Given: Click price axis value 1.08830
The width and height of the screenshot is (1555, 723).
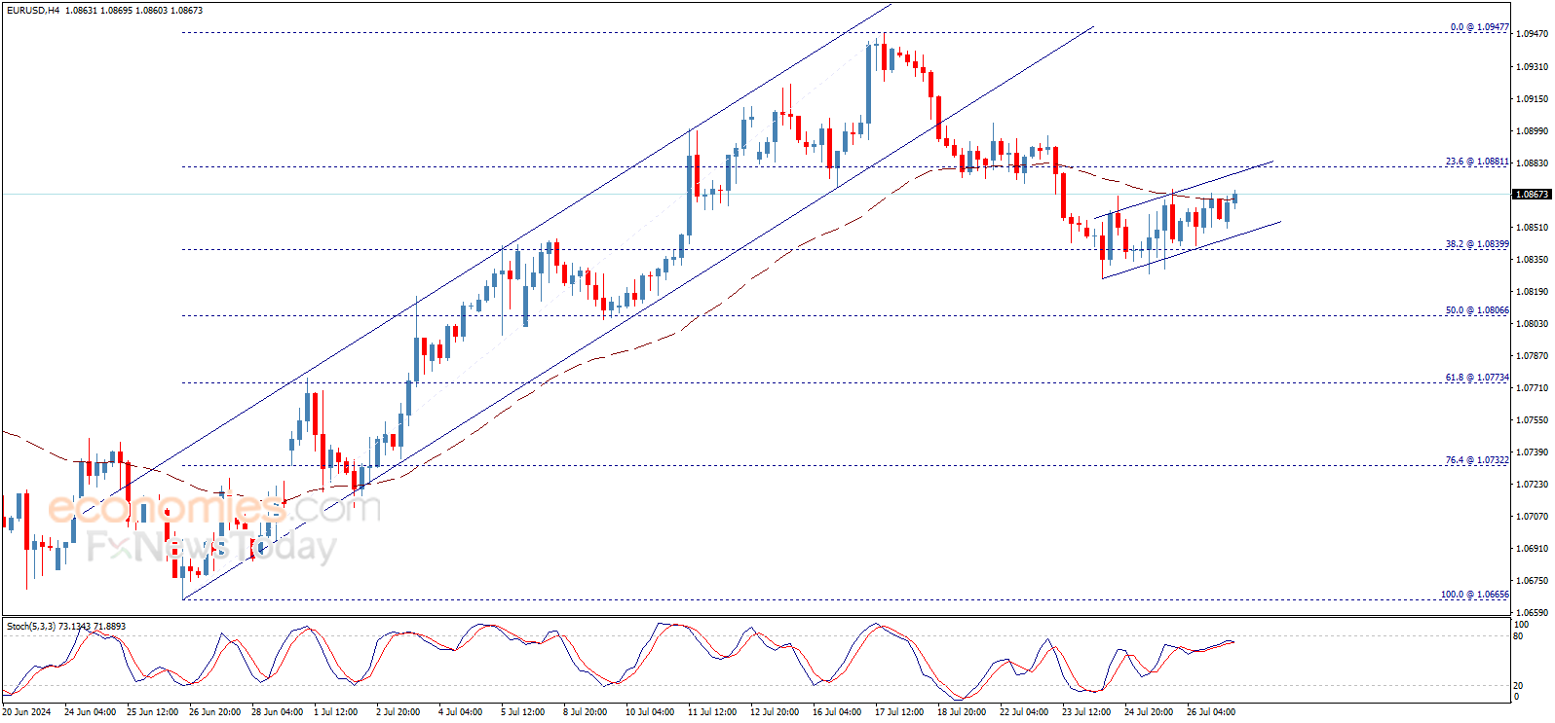Looking at the screenshot, I should 1533,163.
